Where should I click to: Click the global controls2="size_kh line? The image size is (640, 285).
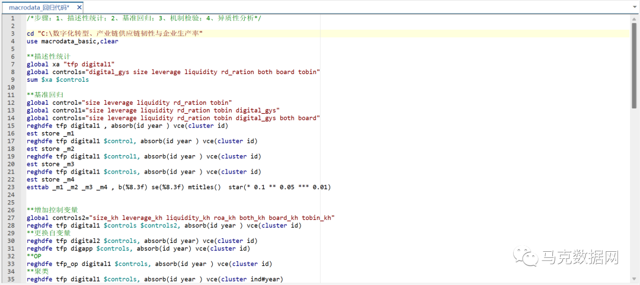click(x=180, y=217)
